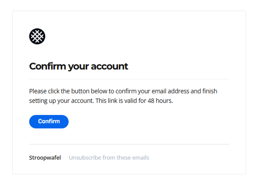Click the divider line above the footer
261x188 pixels.
(129, 144)
